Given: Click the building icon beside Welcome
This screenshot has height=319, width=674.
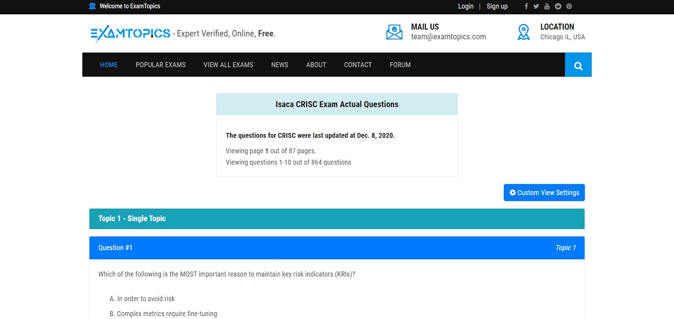Looking at the screenshot, I should click(93, 6).
